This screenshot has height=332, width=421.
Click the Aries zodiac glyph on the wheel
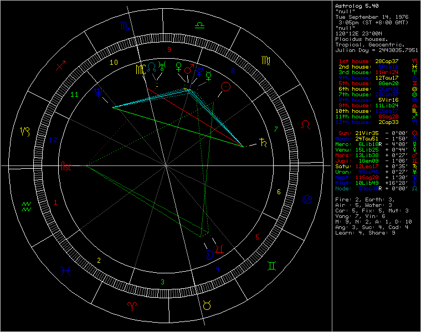132,306
